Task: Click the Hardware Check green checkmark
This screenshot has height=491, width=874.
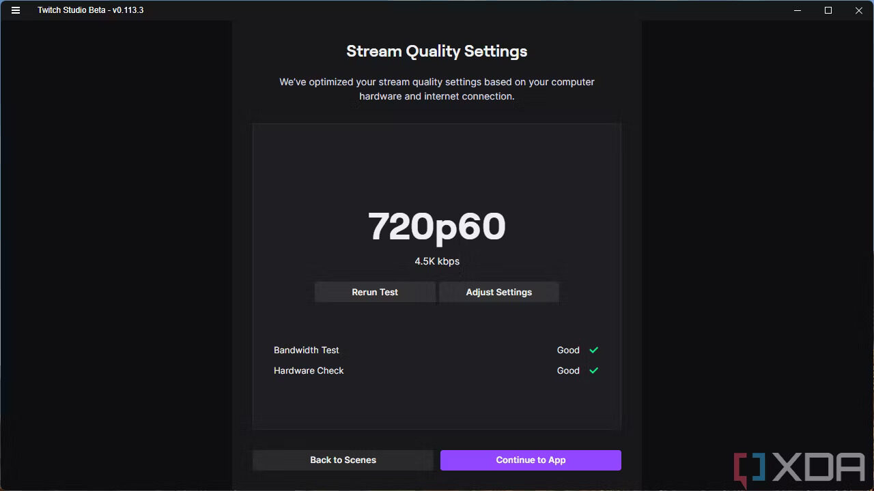Action: tap(593, 370)
